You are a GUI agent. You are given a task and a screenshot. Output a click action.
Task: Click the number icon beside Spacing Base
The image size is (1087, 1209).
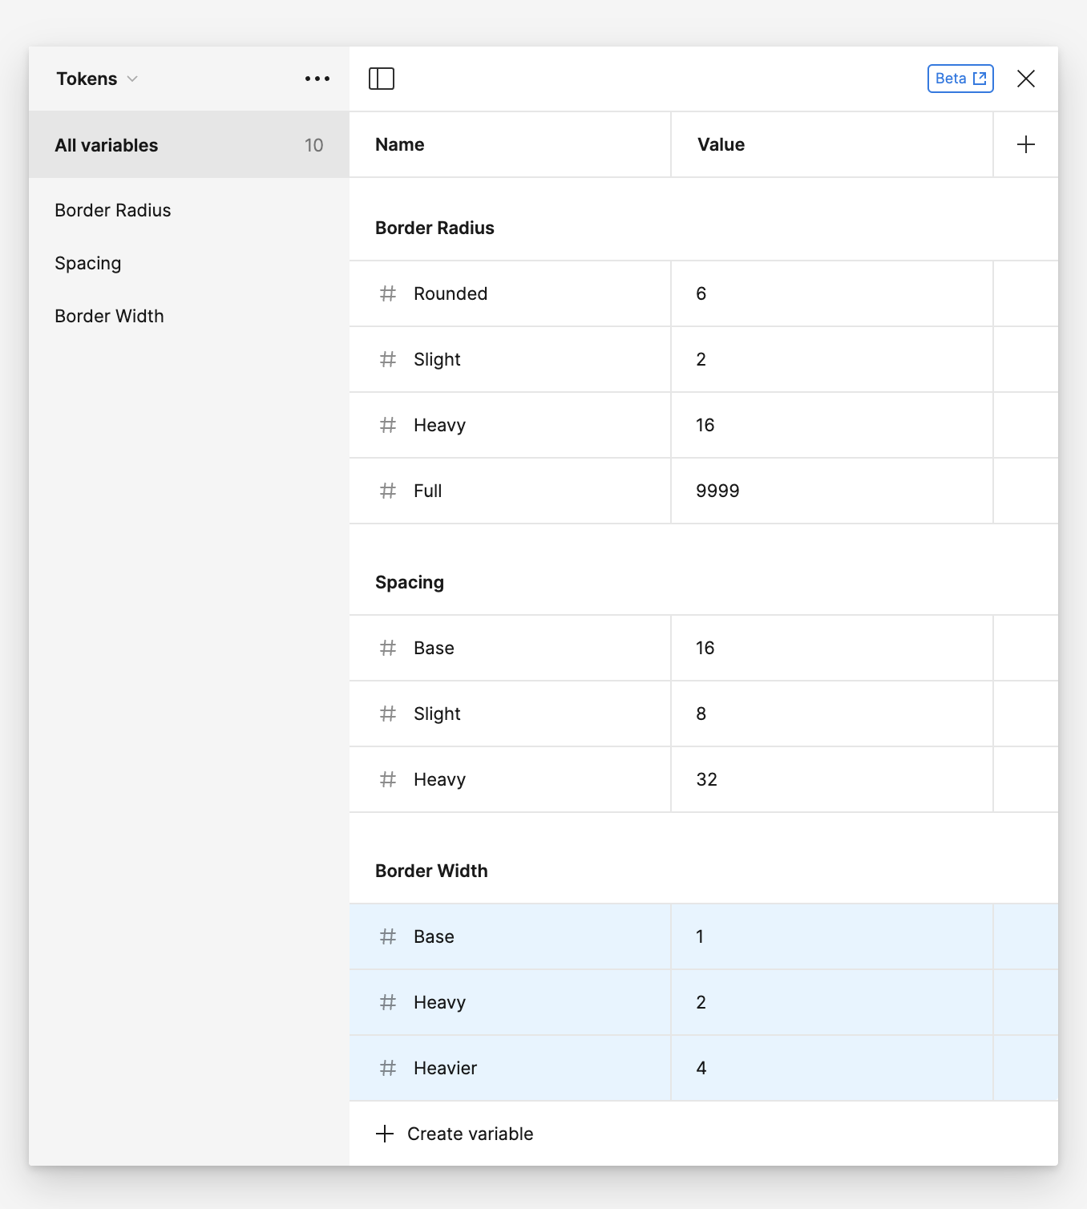tap(388, 648)
